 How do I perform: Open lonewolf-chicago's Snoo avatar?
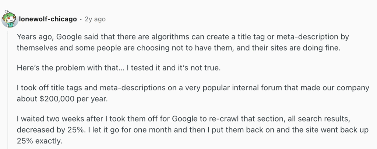pyautogui.click(x=10, y=19)
